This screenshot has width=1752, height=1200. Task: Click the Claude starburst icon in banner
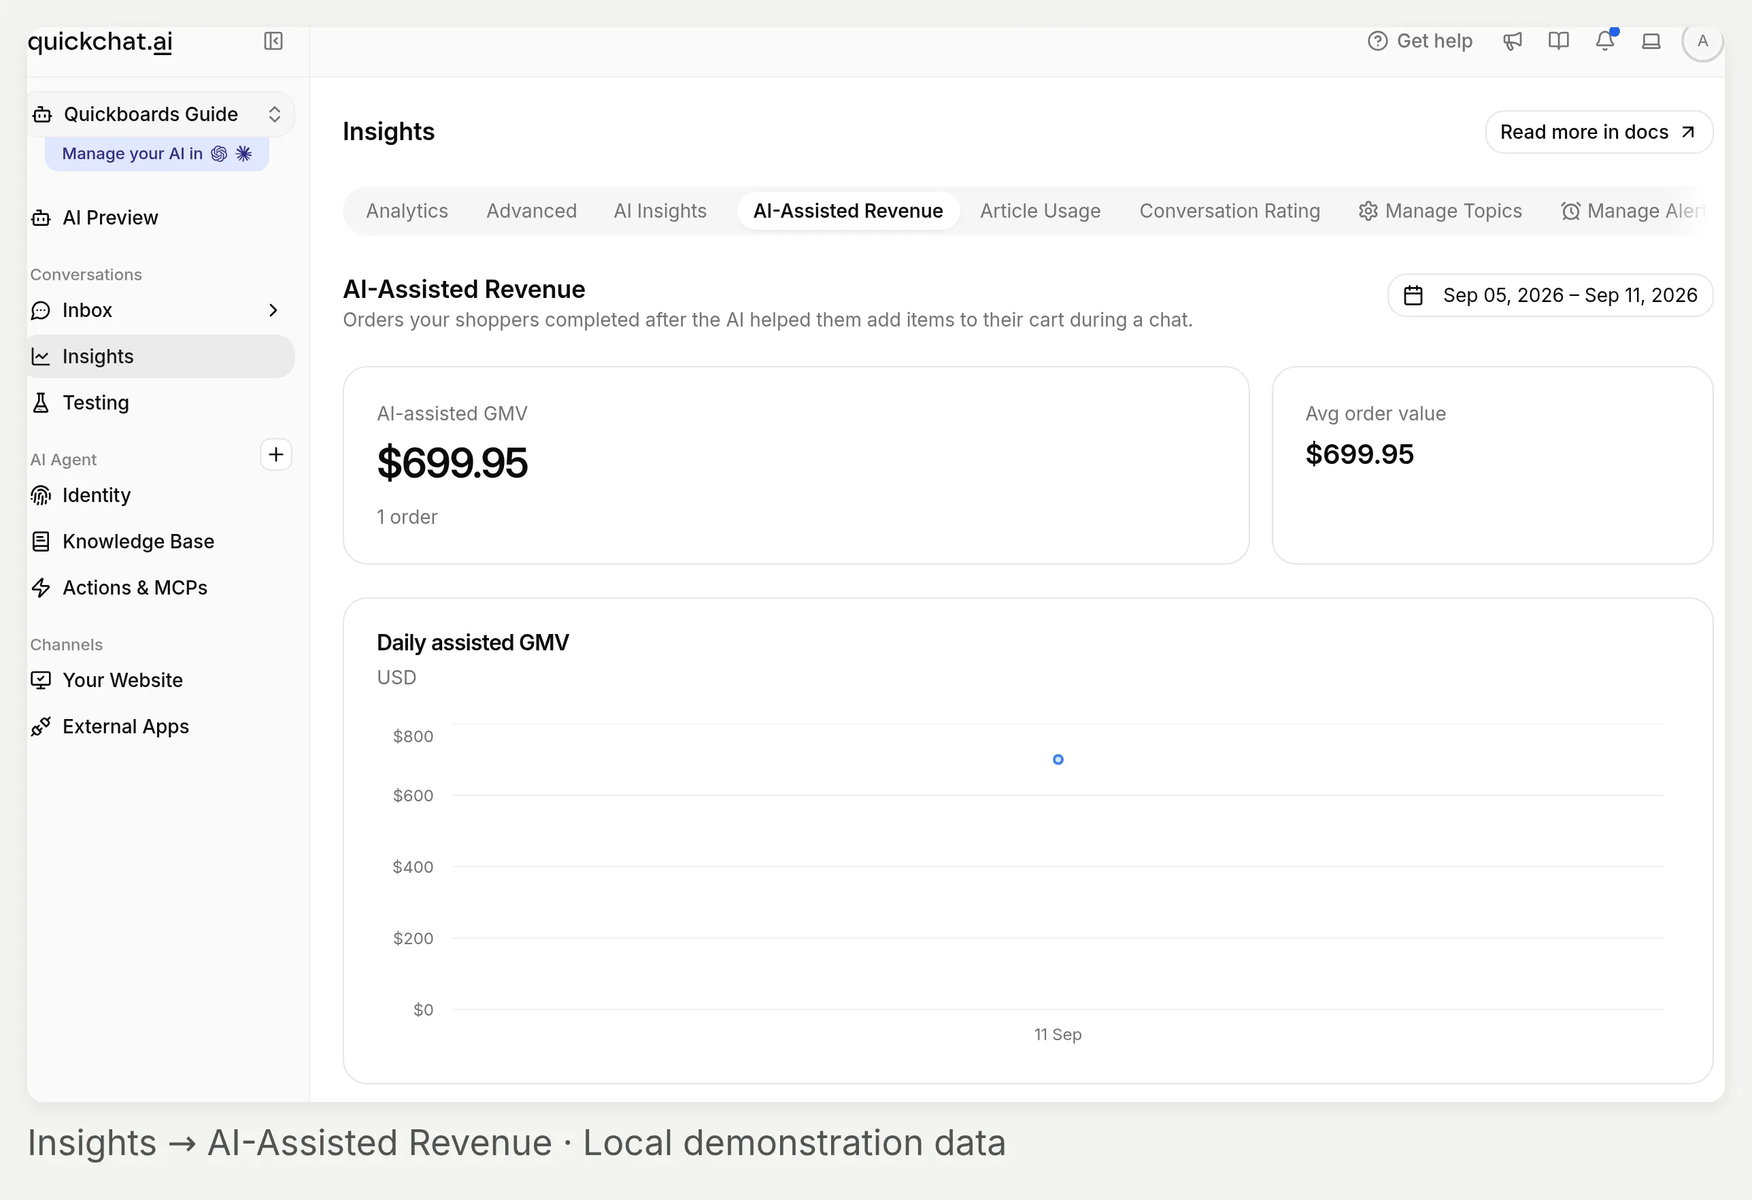tap(243, 154)
